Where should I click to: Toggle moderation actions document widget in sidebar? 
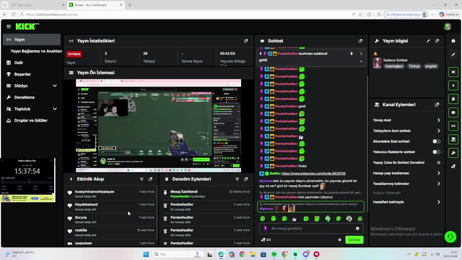pyautogui.click(x=453, y=99)
